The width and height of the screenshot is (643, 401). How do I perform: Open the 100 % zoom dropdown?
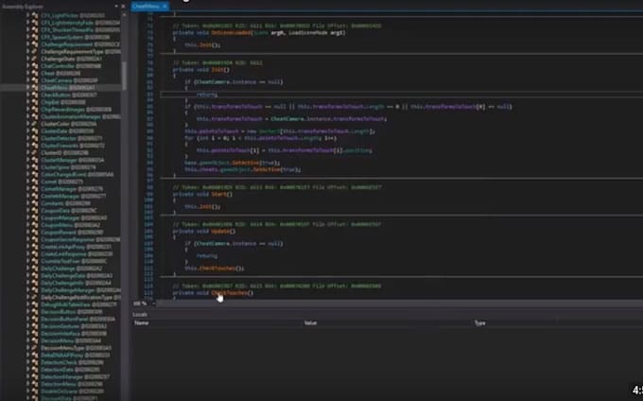(x=154, y=304)
